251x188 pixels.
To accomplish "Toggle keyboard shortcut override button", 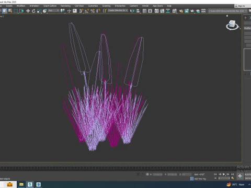I will point(75,11).
